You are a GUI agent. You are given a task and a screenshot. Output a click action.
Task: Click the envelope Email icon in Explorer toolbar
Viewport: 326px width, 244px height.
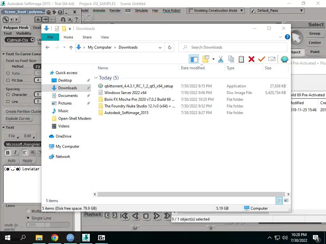point(272,59)
